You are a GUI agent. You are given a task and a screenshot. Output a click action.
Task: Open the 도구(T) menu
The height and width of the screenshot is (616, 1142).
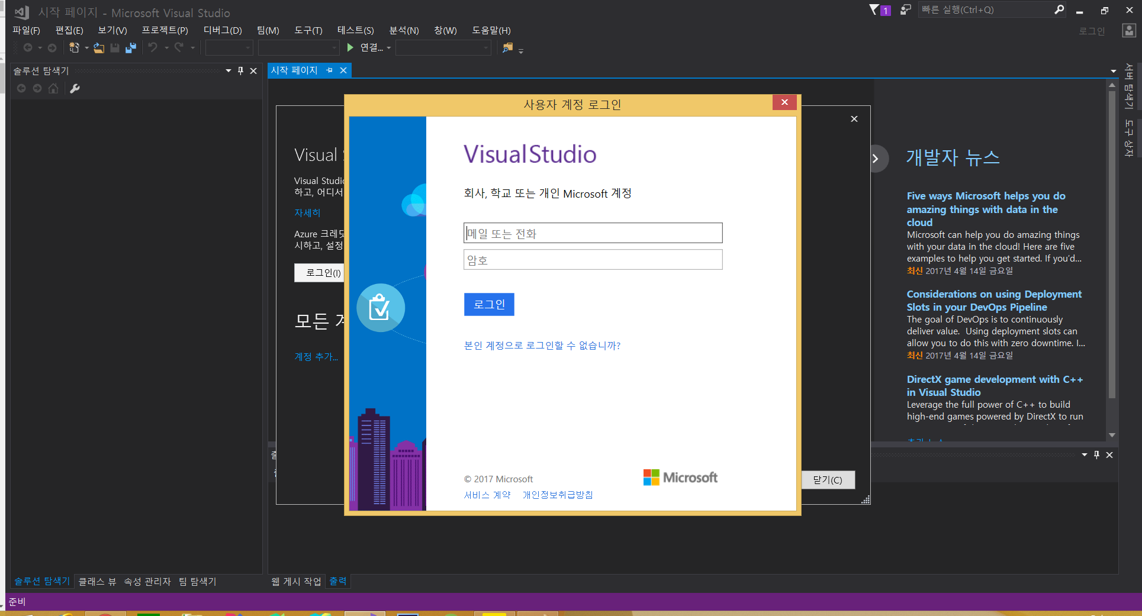[308, 30]
